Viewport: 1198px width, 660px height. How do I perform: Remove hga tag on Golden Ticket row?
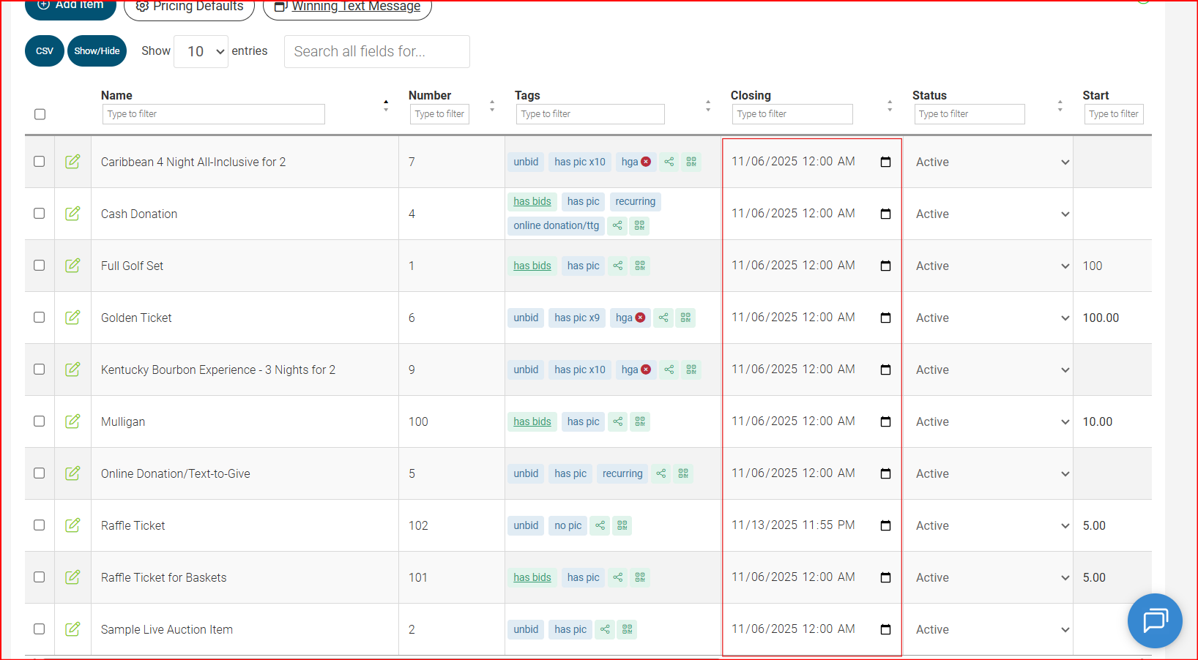click(641, 318)
